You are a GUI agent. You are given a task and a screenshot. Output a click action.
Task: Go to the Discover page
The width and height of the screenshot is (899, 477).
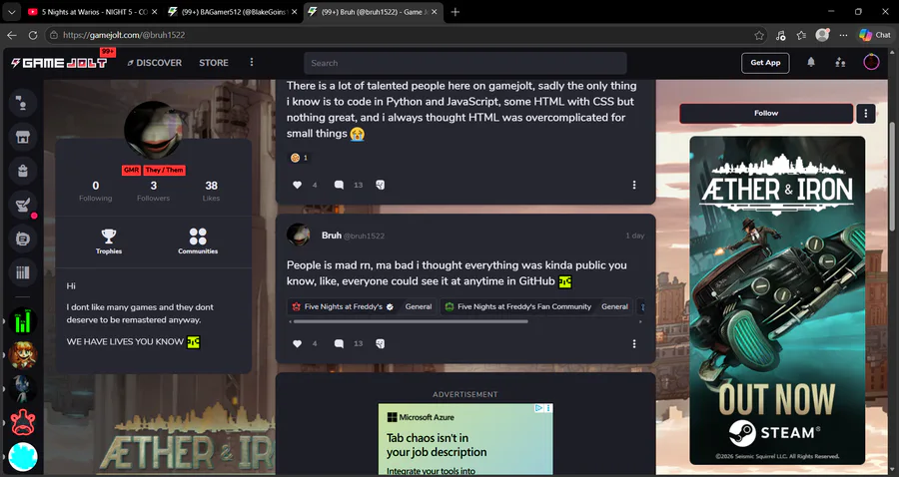click(154, 63)
